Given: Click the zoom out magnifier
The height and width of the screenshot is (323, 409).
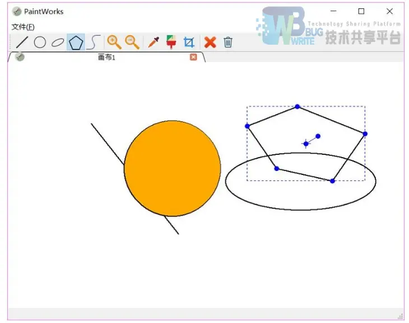Looking at the screenshot, I should click(x=132, y=42).
